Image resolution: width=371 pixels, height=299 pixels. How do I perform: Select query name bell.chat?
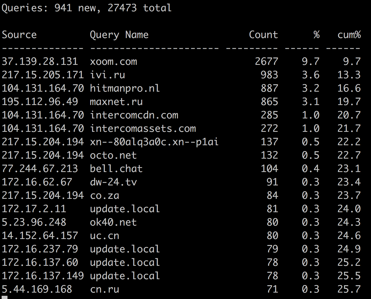click(116, 169)
